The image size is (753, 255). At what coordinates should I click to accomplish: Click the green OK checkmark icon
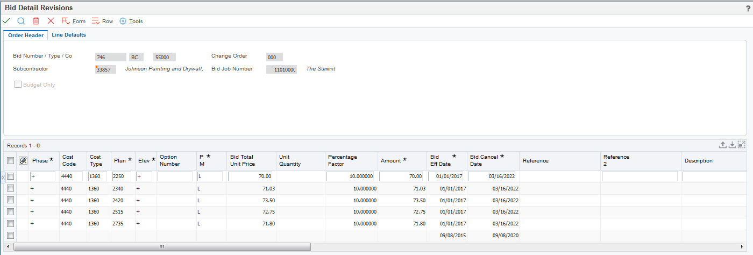coord(6,21)
